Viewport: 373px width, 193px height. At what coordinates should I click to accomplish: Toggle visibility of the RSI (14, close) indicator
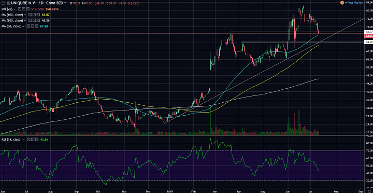28,140
